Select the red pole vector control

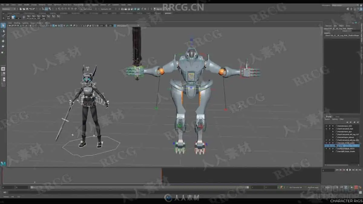tap(226, 109)
